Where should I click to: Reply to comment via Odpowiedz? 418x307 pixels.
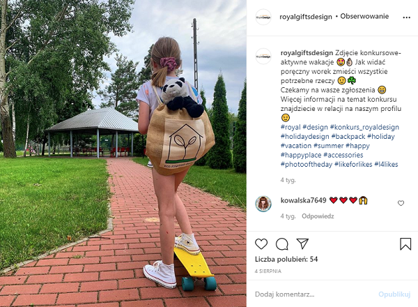pos(318,216)
